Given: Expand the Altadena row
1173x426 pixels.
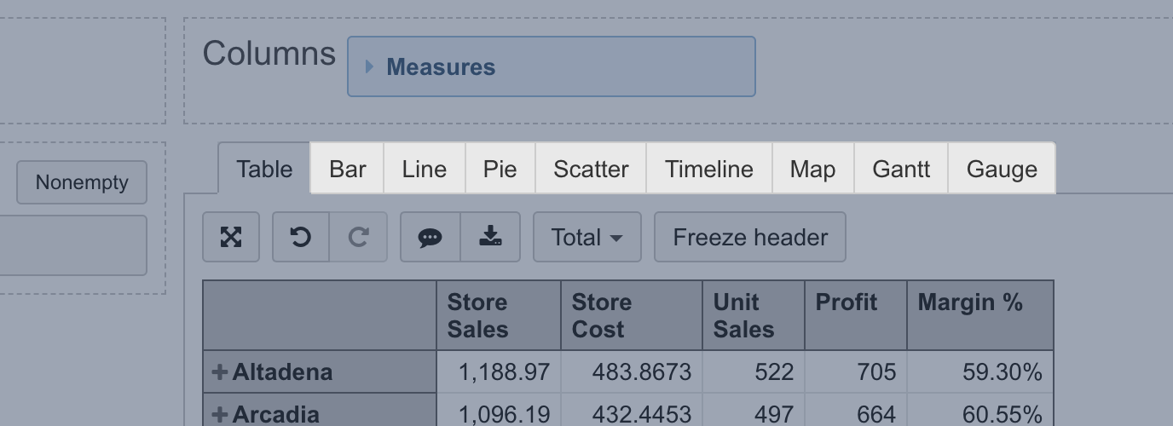Looking at the screenshot, I should (x=220, y=372).
